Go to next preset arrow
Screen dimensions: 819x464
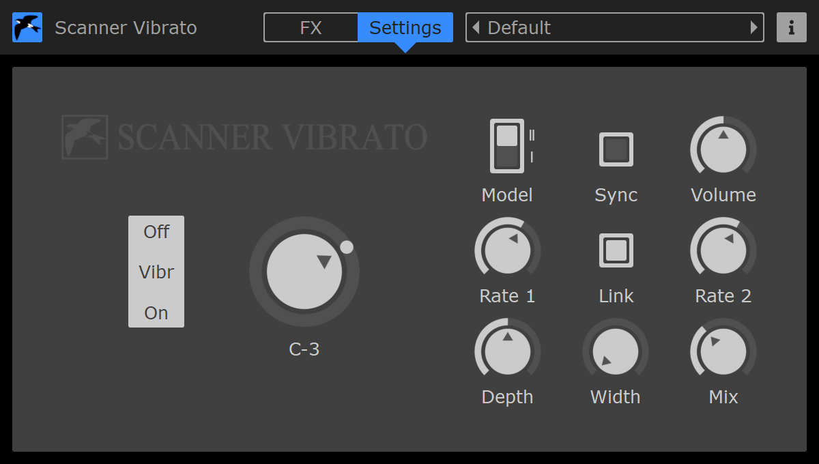[x=754, y=27]
